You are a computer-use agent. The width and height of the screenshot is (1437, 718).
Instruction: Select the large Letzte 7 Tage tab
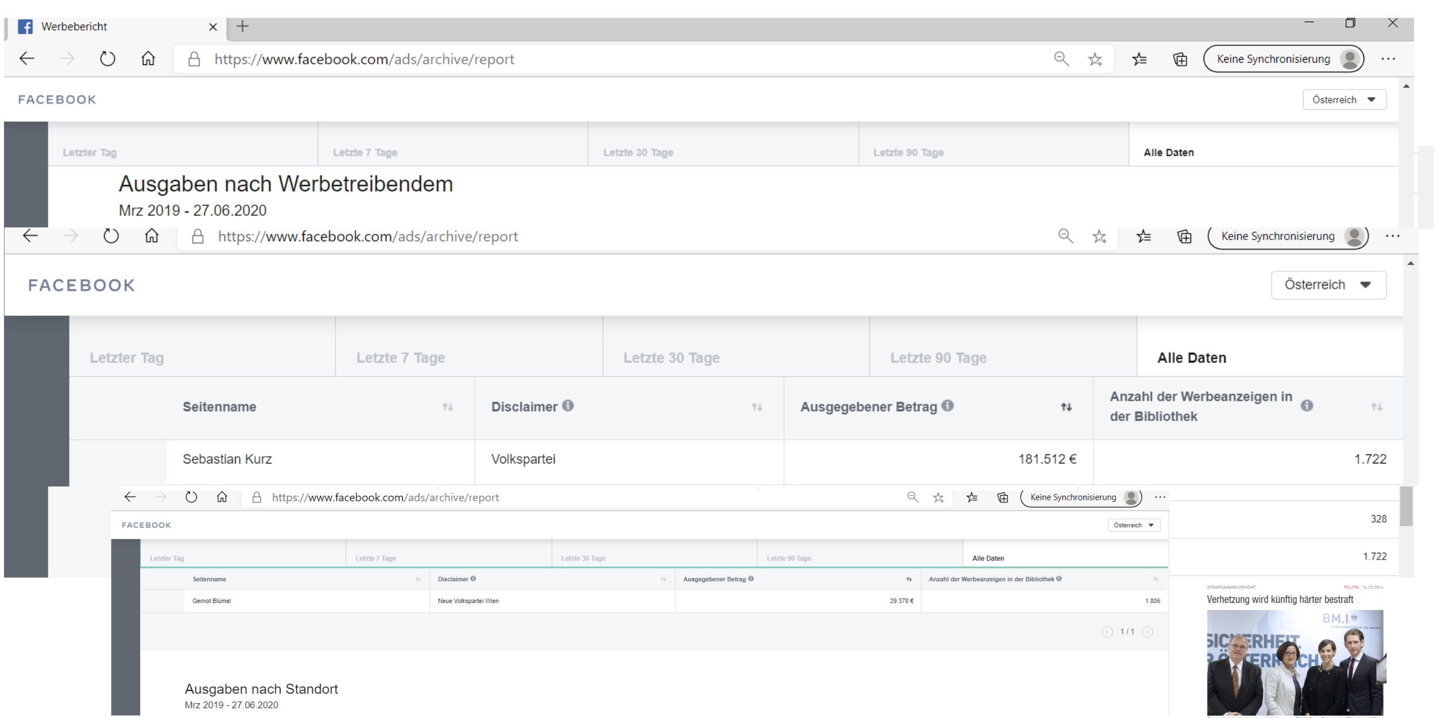[x=401, y=358]
